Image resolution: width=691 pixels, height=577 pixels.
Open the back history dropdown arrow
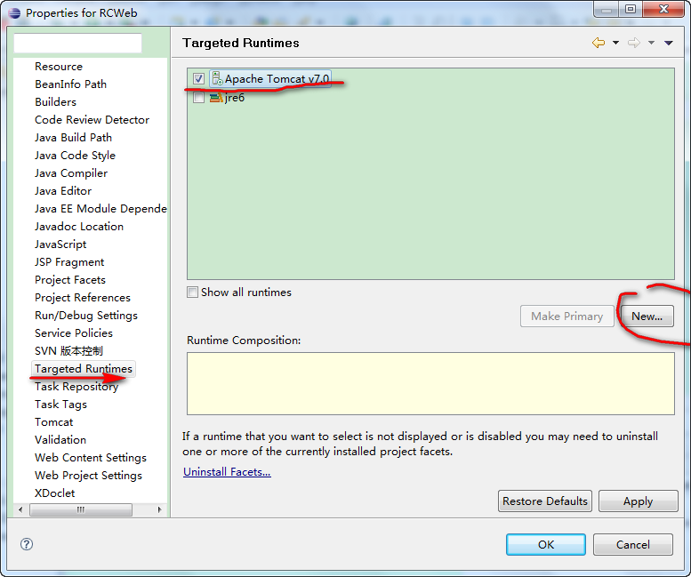615,43
